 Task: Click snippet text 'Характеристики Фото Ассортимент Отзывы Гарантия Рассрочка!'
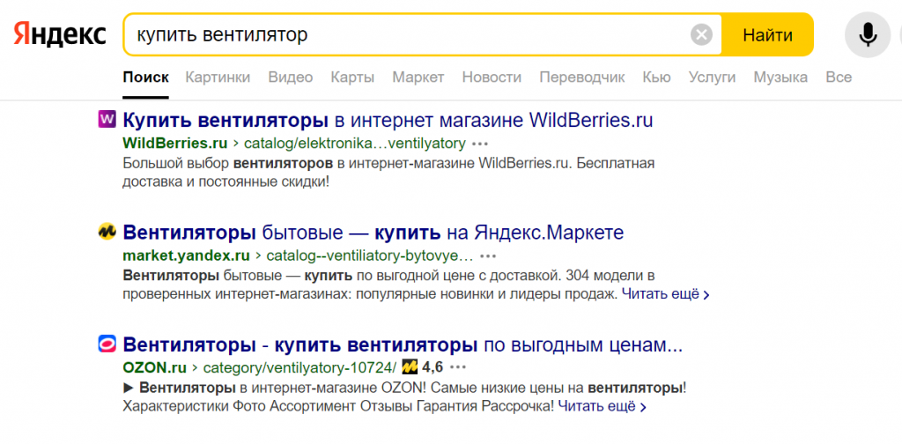[x=339, y=407]
